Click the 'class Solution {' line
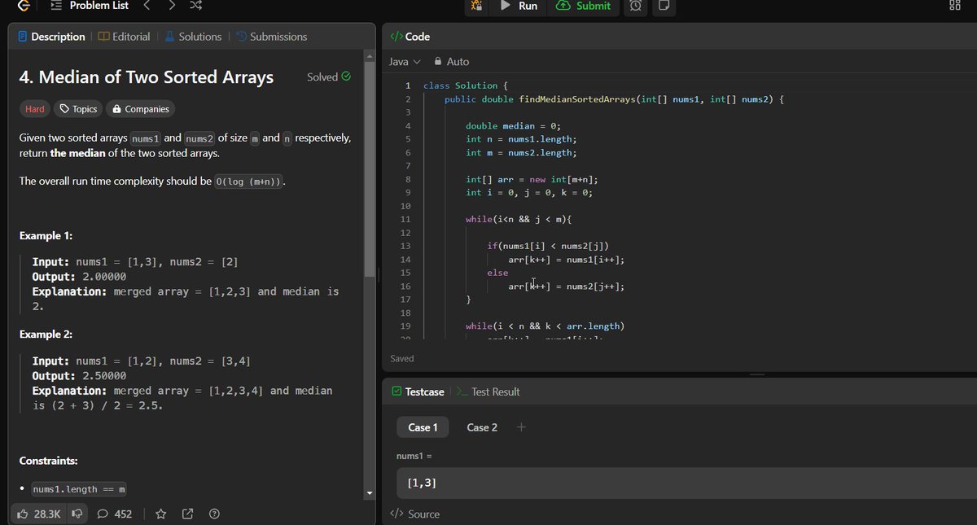The width and height of the screenshot is (977, 525). coord(466,85)
